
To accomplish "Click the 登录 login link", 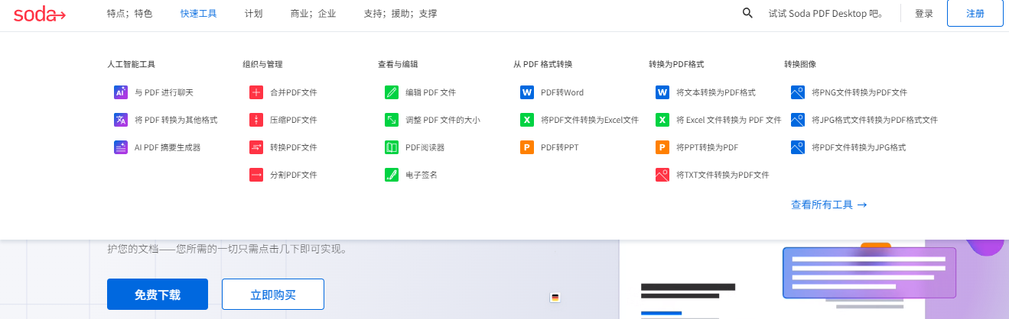I will (923, 14).
